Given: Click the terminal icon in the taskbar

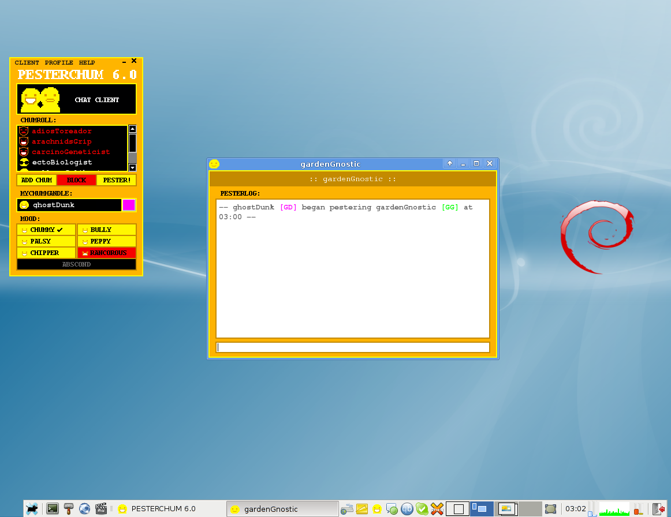Looking at the screenshot, I should coord(53,508).
